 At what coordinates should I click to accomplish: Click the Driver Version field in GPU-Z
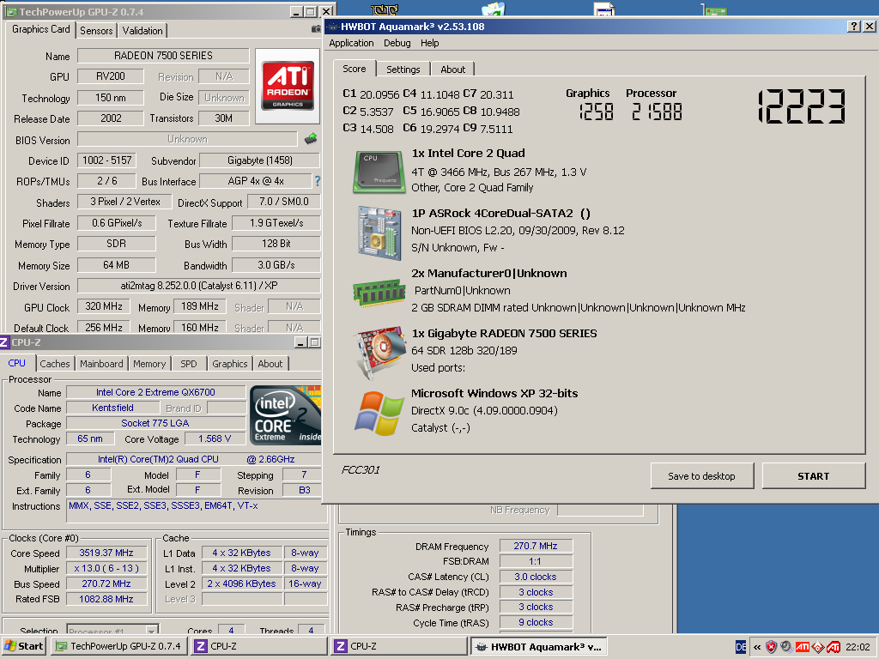coord(198,286)
